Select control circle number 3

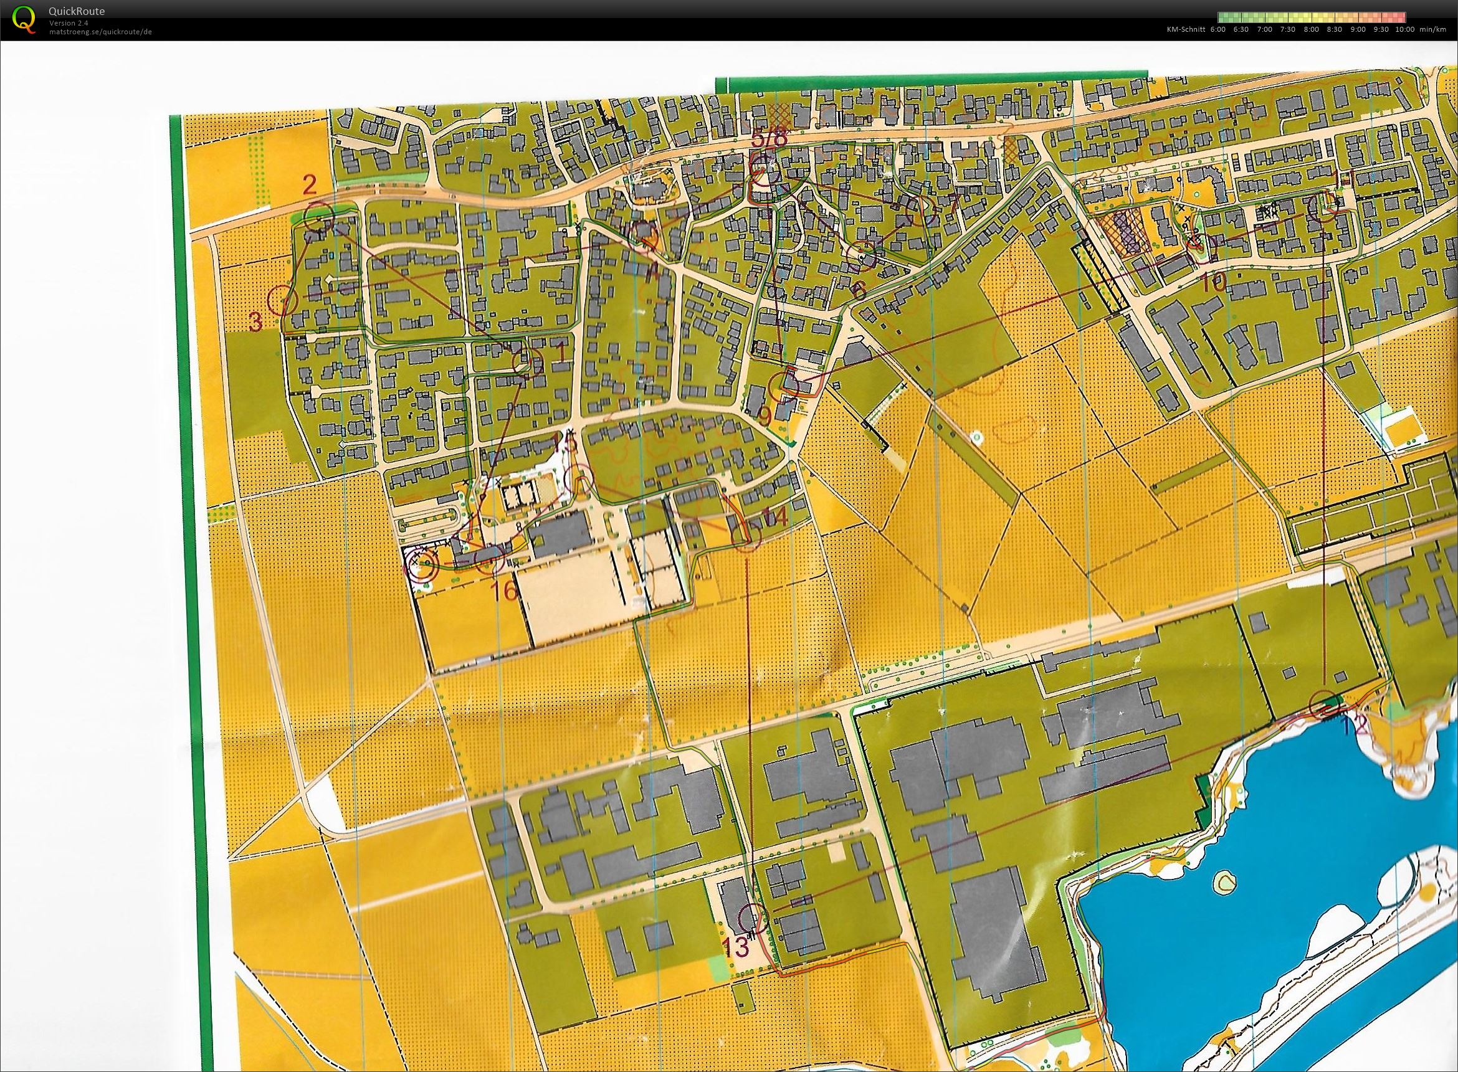coord(283,300)
